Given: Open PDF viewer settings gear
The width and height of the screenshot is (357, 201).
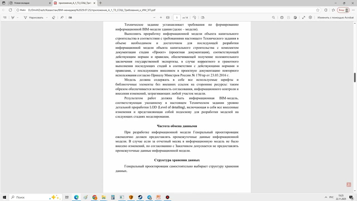Looking at the screenshot, I should click(310, 17).
